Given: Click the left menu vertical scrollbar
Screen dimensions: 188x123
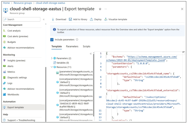Looking at the screenshot, I should point(46,94).
